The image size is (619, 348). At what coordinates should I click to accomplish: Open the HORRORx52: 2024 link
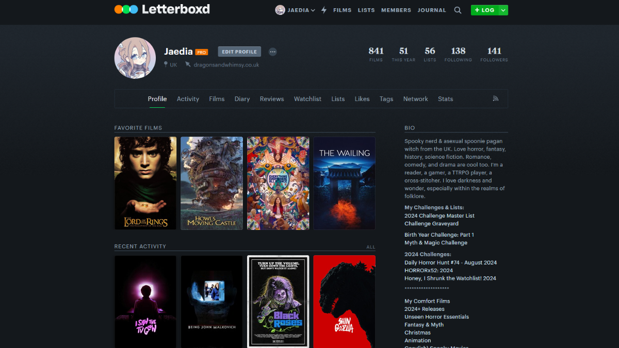coord(429,270)
